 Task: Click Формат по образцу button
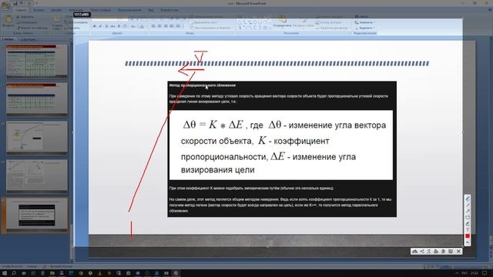pos(32,28)
